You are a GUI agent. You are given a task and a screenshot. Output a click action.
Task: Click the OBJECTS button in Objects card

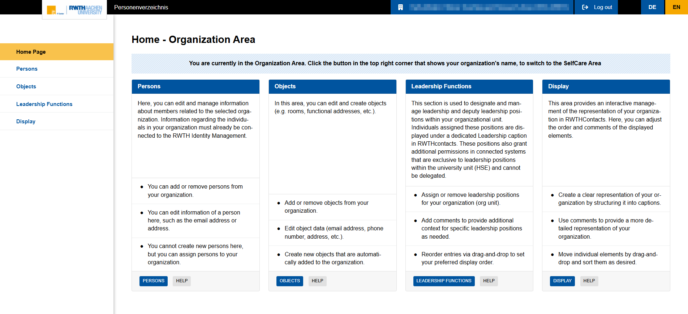point(290,281)
